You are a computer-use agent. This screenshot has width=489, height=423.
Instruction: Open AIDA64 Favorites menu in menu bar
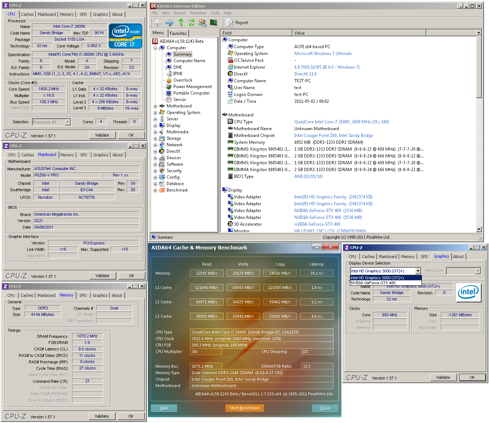point(198,13)
